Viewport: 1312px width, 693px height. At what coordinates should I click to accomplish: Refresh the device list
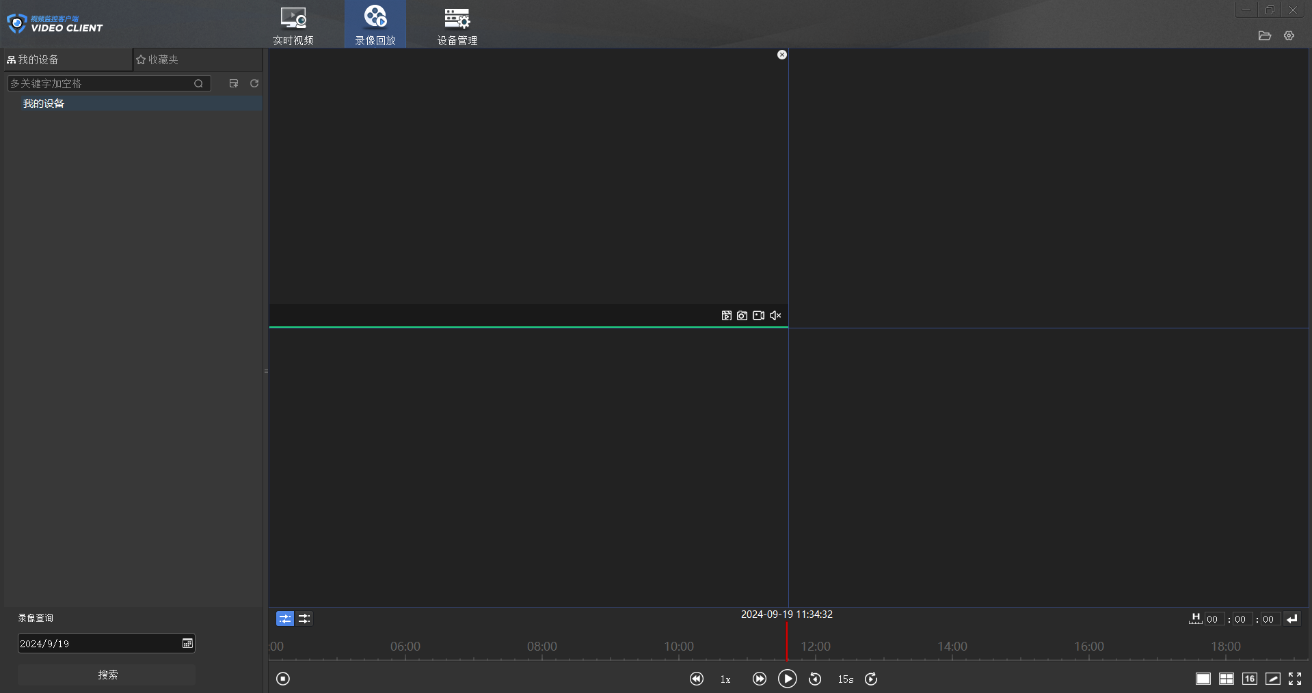point(254,83)
